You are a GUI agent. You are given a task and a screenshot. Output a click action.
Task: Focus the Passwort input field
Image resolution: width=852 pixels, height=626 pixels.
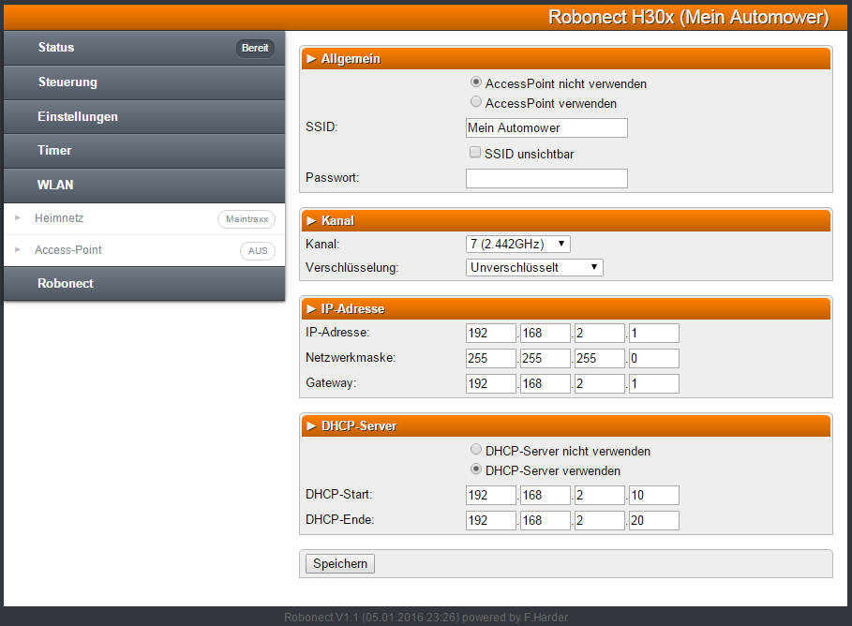click(546, 178)
